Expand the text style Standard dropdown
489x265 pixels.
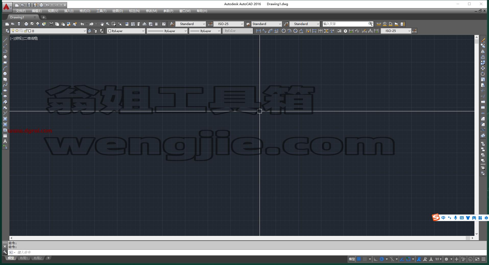tap(191, 24)
